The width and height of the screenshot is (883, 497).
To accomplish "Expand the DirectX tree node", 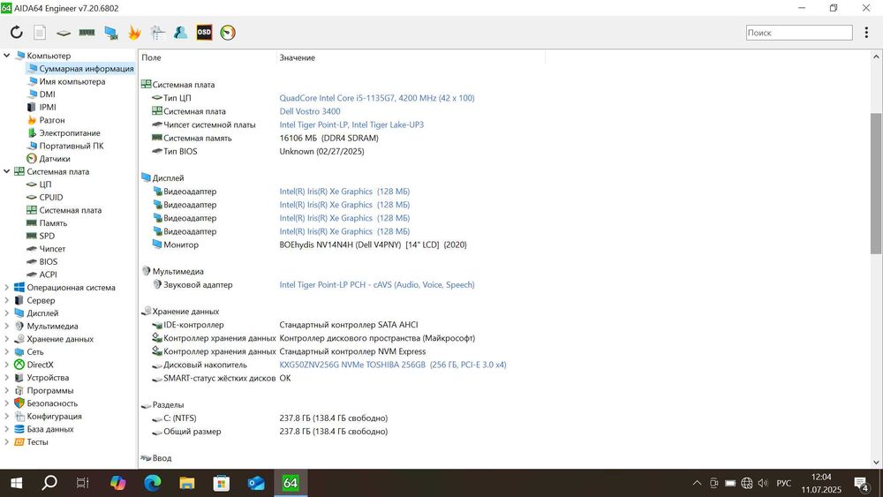I will [7, 365].
